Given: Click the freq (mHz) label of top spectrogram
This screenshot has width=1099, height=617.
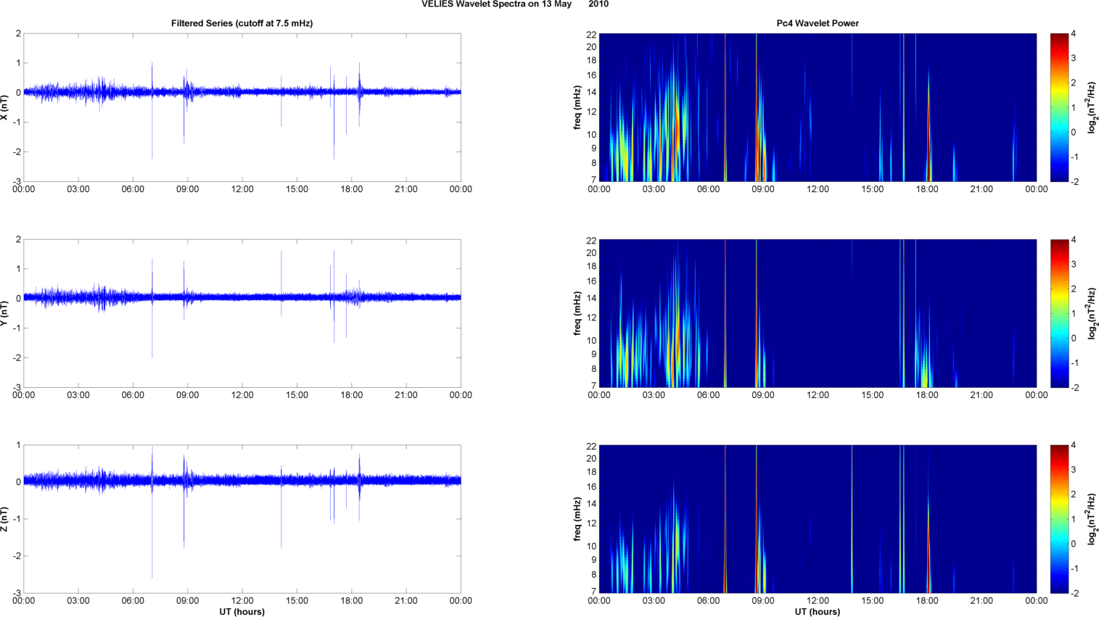Looking at the screenshot, I should click(577, 107).
